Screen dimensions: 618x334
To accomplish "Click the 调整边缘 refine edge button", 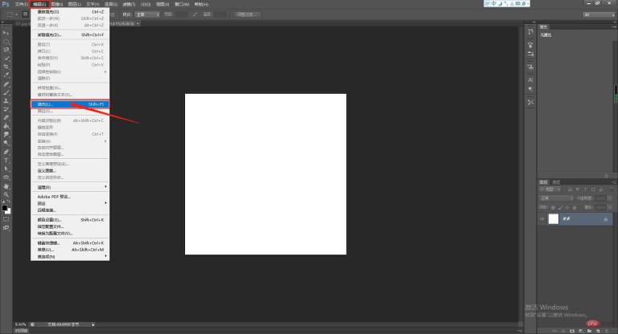I will (x=246, y=14).
